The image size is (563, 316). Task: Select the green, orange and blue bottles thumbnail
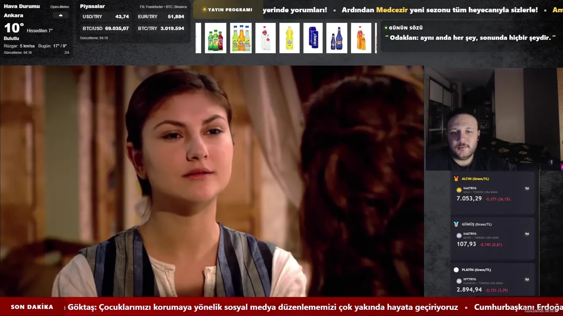[x=241, y=38]
